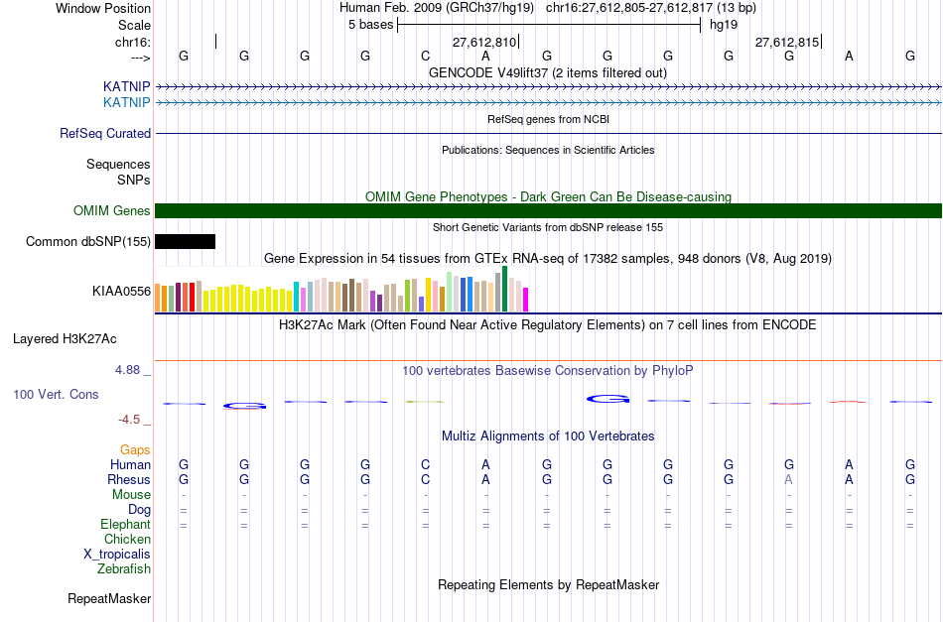
Task: Click the Scale label
Action: [134, 25]
